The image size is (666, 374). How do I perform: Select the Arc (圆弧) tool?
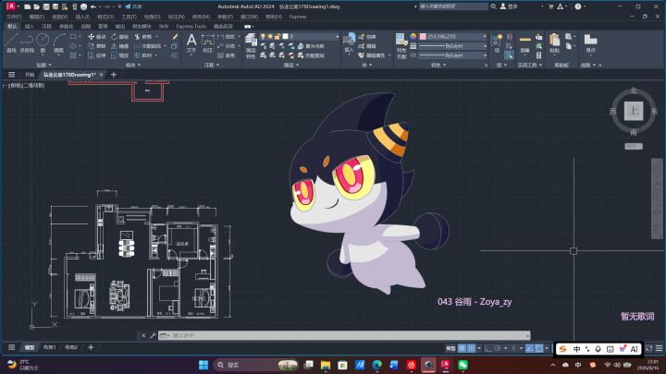[x=58, y=42]
